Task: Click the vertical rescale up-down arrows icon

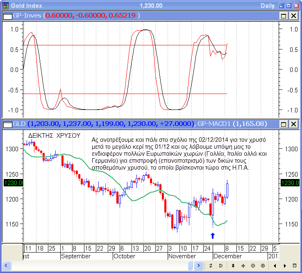Action: tap(233, 266)
